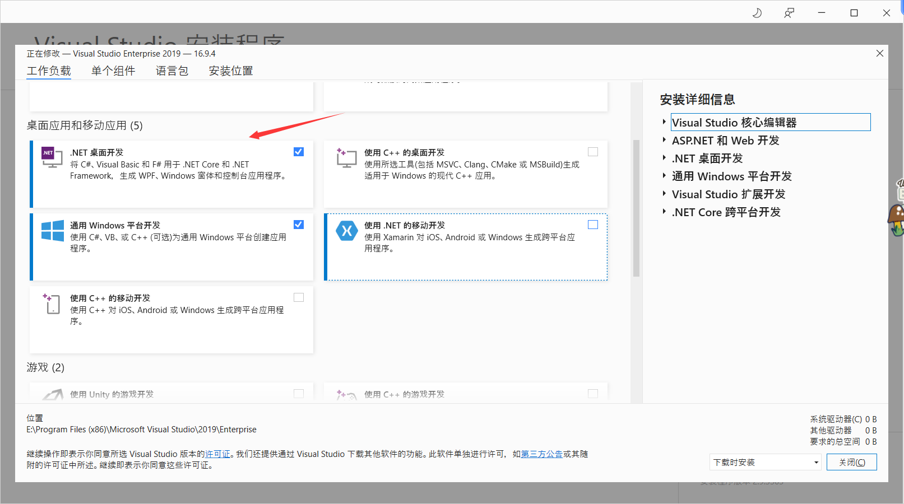Toggle the dark theme moon icon
904x504 pixels.
(757, 12)
